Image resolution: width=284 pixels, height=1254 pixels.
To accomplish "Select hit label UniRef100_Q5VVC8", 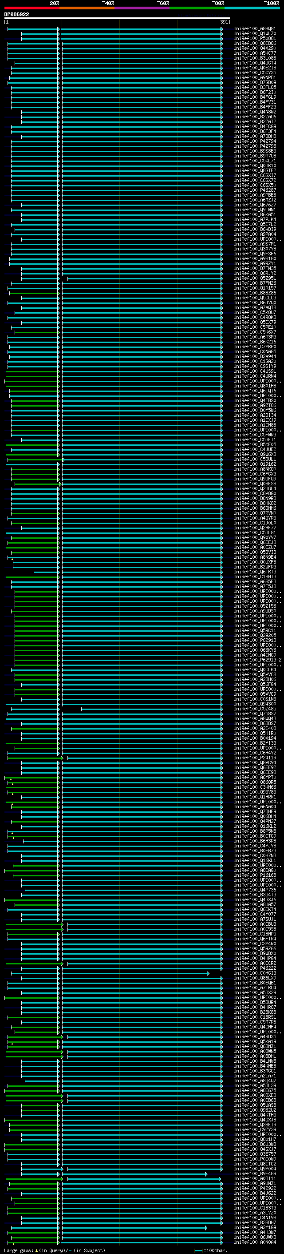I will pyautogui.click(x=255, y=674).
